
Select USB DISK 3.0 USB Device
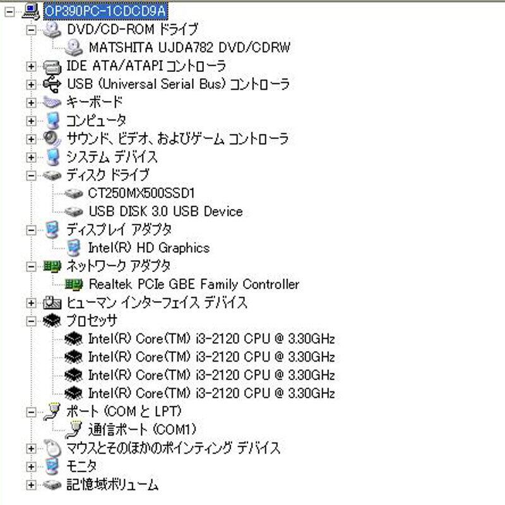[x=165, y=211]
